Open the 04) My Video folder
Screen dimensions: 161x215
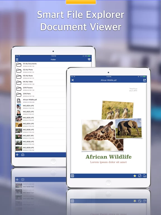coord(41,83)
